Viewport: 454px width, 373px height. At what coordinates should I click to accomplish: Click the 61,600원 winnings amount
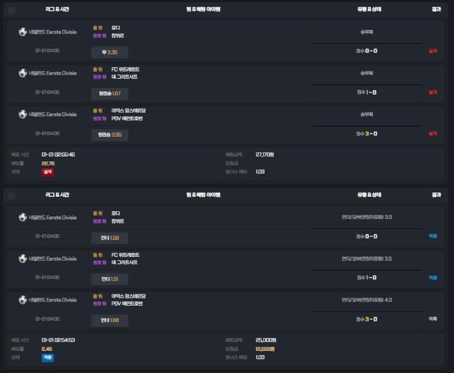tap(265, 349)
